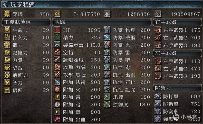Select the 防斬擊 blade icon
This screenshot has width=203, height=124.
[158, 104]
